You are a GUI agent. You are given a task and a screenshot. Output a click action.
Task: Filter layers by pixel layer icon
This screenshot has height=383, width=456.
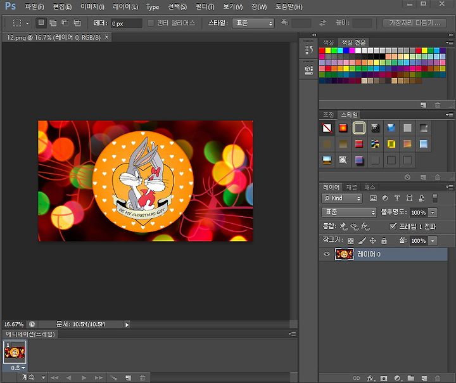pos(373,198)
